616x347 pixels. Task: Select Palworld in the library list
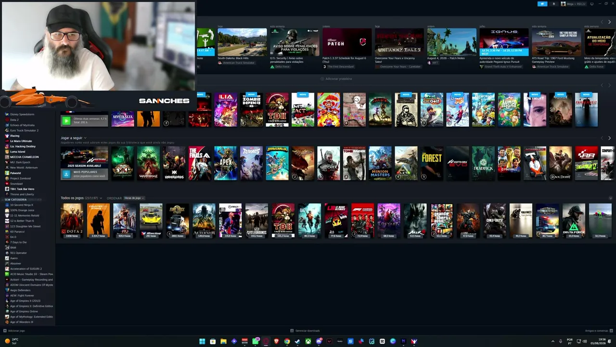(x=15, y=173)
